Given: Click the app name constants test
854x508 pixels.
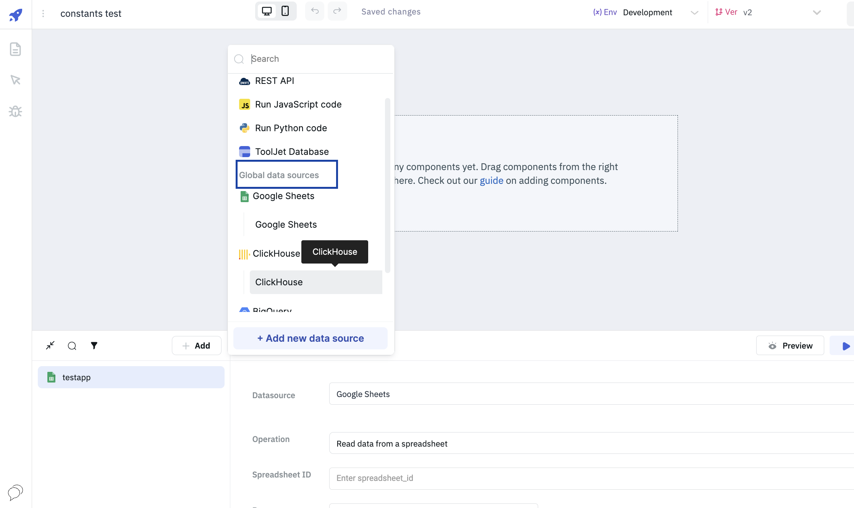Looking at the screenshot, I should tap(91, 14).
